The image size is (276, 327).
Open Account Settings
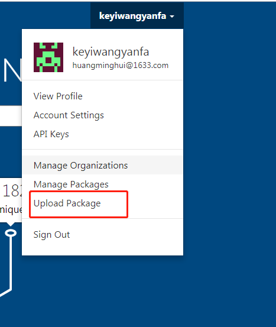click(x=69, y=115)
